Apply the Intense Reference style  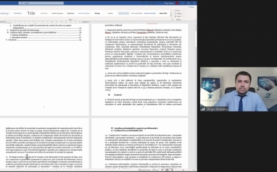pos(150,13)
